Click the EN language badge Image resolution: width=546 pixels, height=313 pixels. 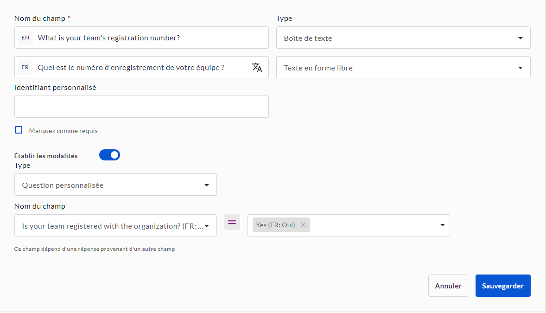click(x=25, y=38)
